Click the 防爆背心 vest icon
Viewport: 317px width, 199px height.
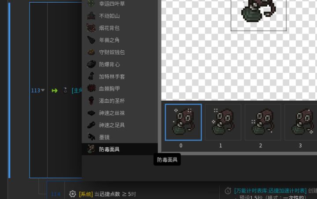click(92, 64)
